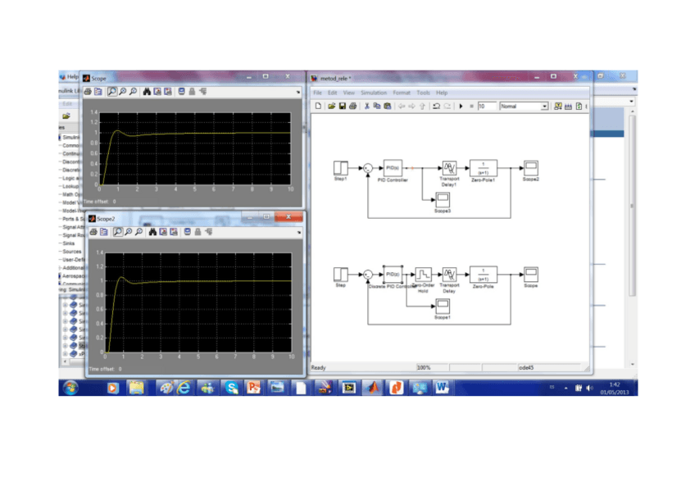The image size is (695, 491).
Task: Click the Autoscale binoculars icon in Scope2 window
Action: coord(154,232)
